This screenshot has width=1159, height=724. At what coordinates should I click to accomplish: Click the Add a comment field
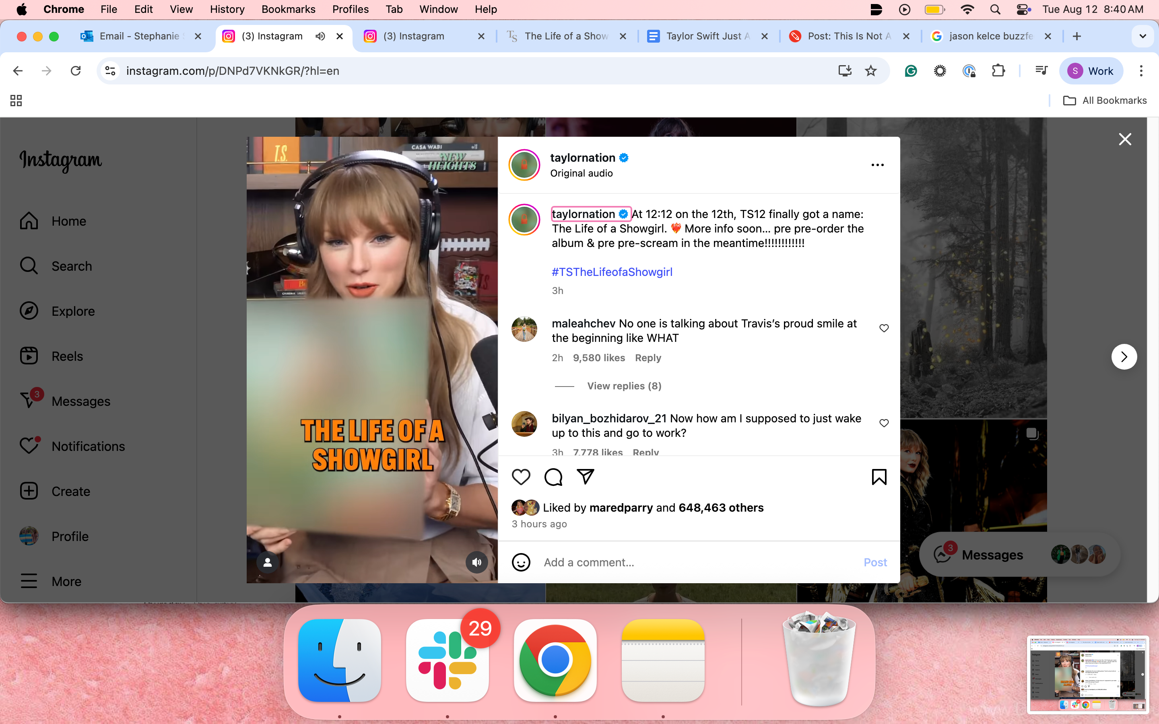pos(623,562)
